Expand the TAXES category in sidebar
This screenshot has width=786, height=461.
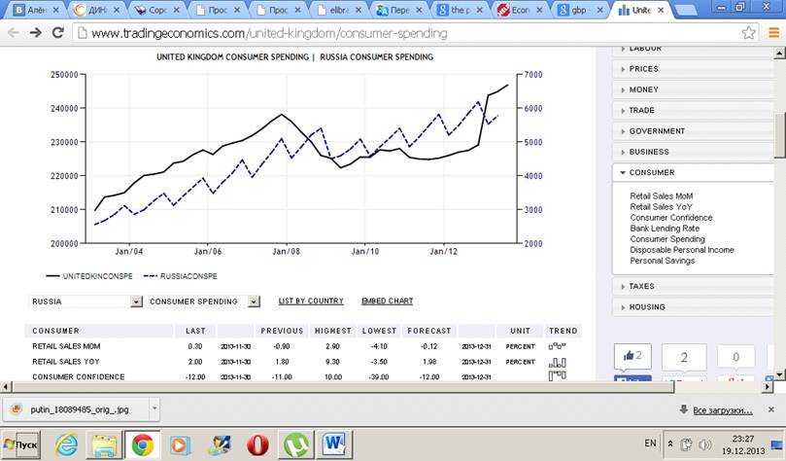pyautogui.click(x=641, y=287)
